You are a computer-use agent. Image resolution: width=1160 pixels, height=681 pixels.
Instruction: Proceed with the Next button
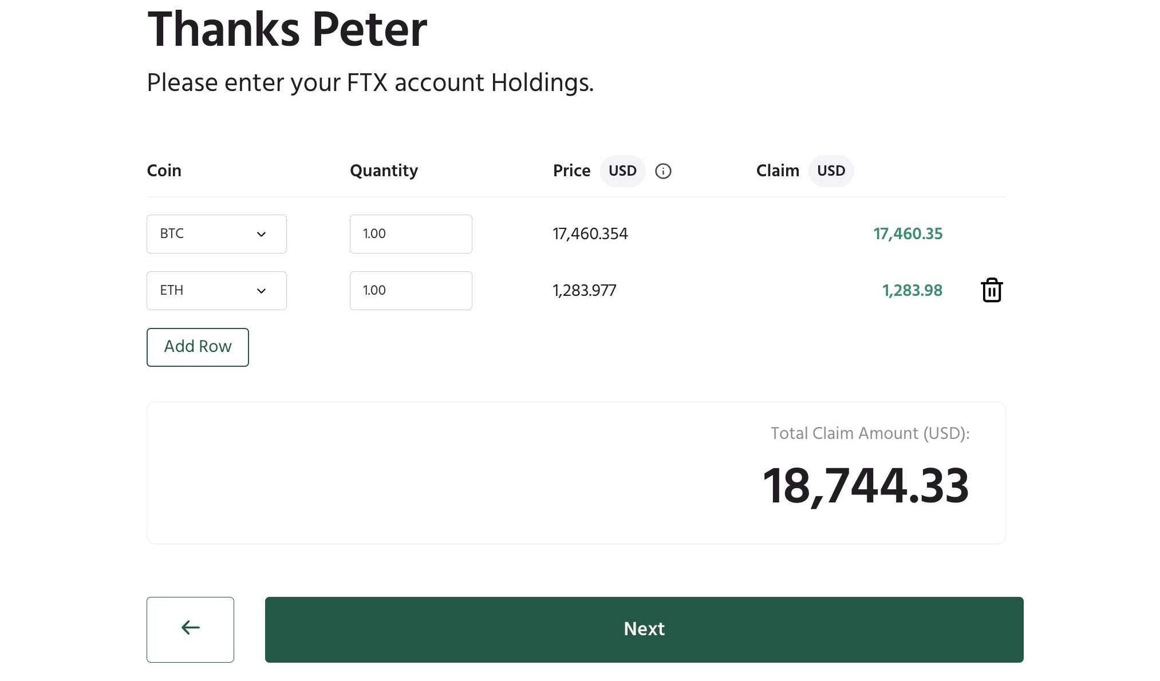(644, 629)
